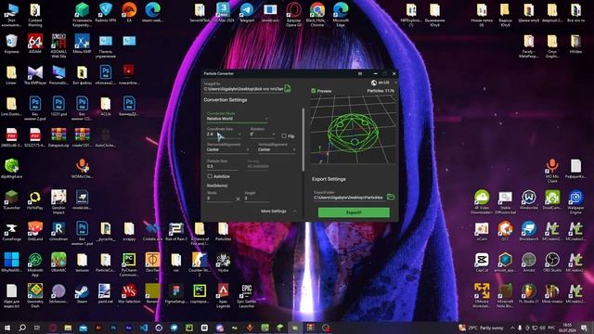Click the link icon between Width and Height
Screen dimensions: 594x334
(x=238, y=199)
